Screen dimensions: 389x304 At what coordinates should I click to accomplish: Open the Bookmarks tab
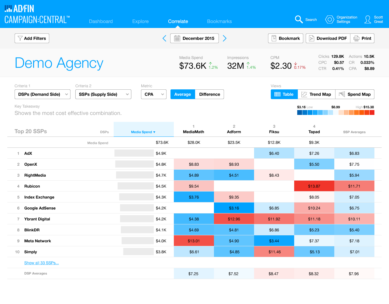tap(219, 21)
